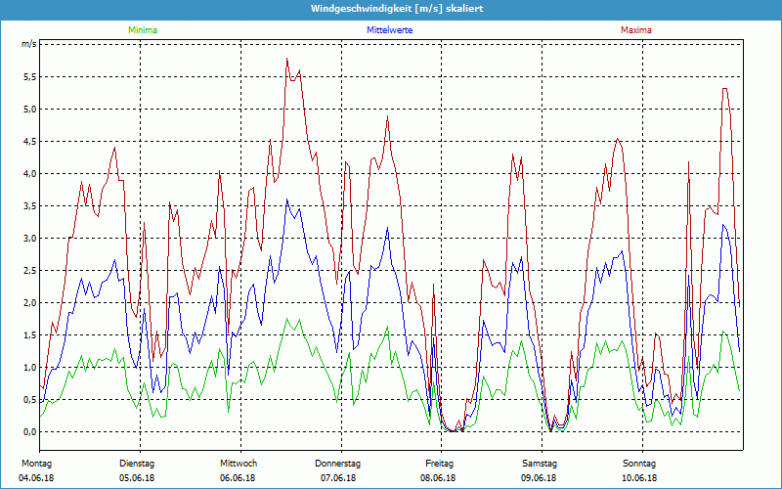
Task: Click the date 08.06.18
Action: pyautogui.click(x=438, y=478)
